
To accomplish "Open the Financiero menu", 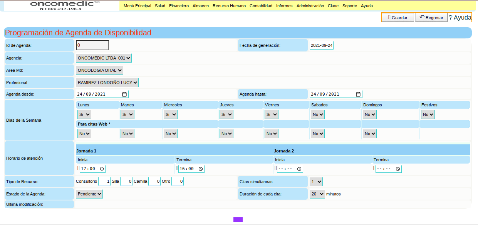I will point(179,6).
